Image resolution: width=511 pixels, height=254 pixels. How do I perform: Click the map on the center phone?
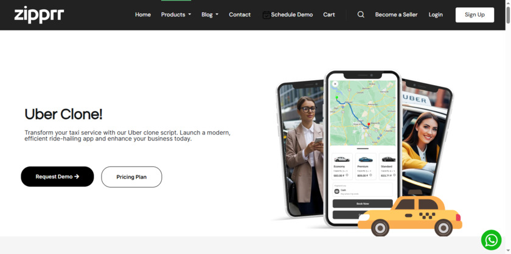[x=363, y=113]
